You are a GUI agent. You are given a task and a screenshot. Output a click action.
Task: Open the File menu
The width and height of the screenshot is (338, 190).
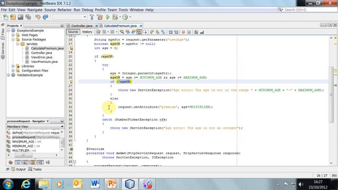coord(4,10)
